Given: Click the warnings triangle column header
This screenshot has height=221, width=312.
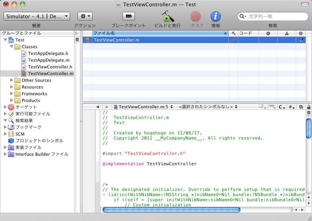Looking at the screenshot, I should [287, 33].
